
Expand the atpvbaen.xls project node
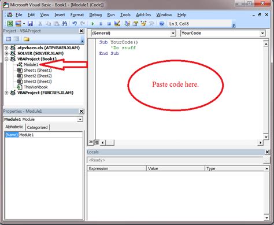[x=6, y=47]
